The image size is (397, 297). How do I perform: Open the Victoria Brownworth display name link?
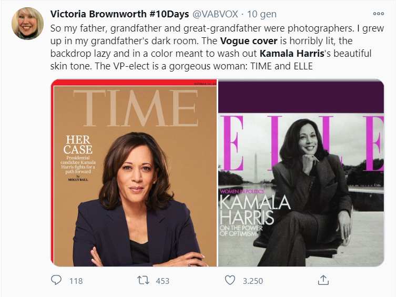point(97,14)
